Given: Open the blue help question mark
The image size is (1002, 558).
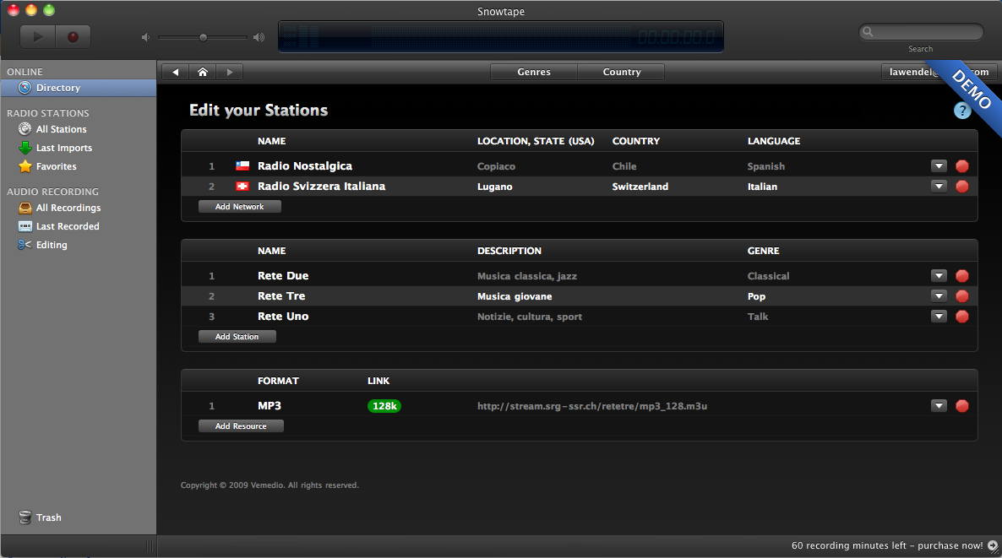Looking at the screenshot, I should point(961,111).
